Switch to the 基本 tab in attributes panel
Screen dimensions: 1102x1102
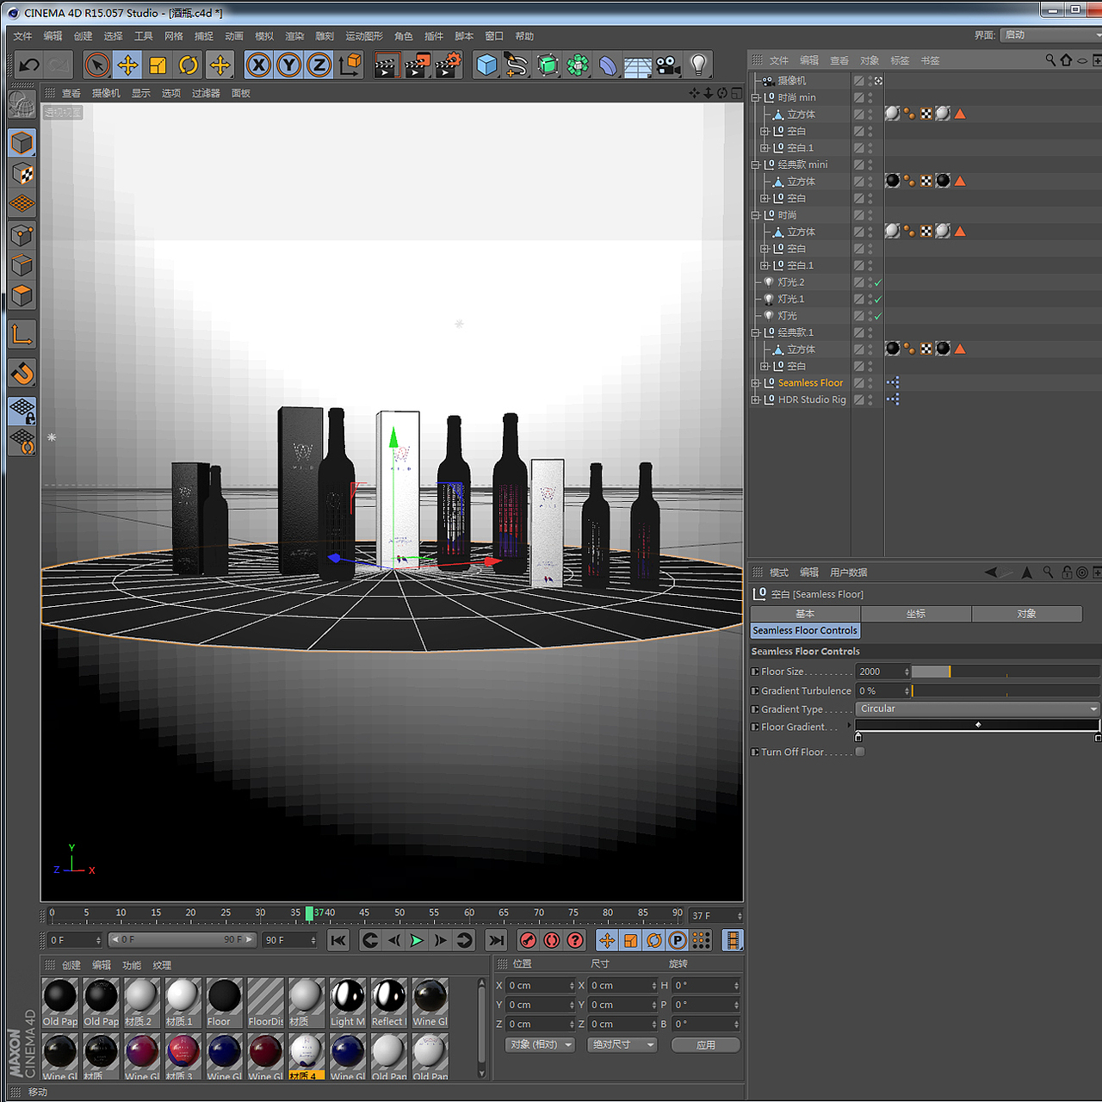[x=805, y=614]
